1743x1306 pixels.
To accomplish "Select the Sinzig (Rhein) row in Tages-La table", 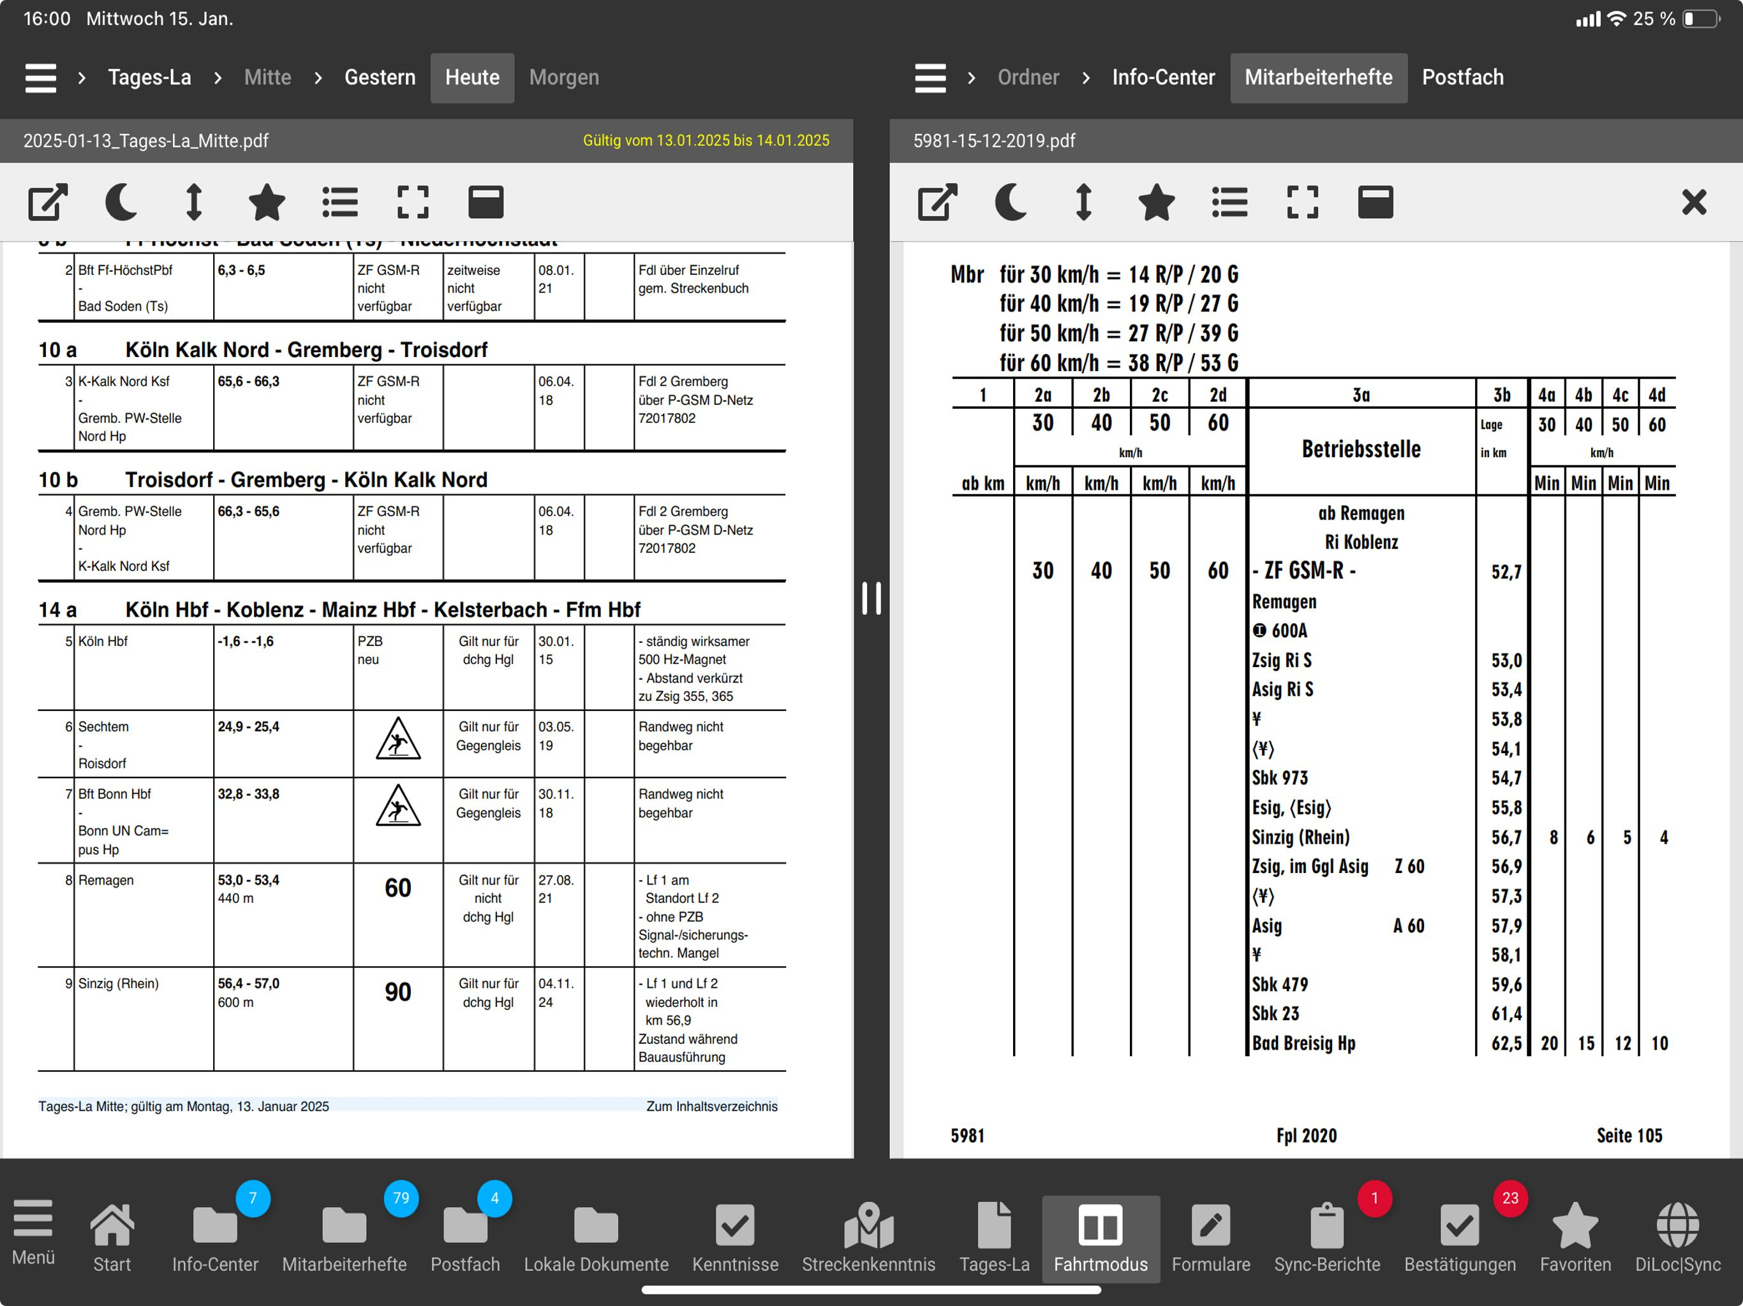I will [412, 1019].
